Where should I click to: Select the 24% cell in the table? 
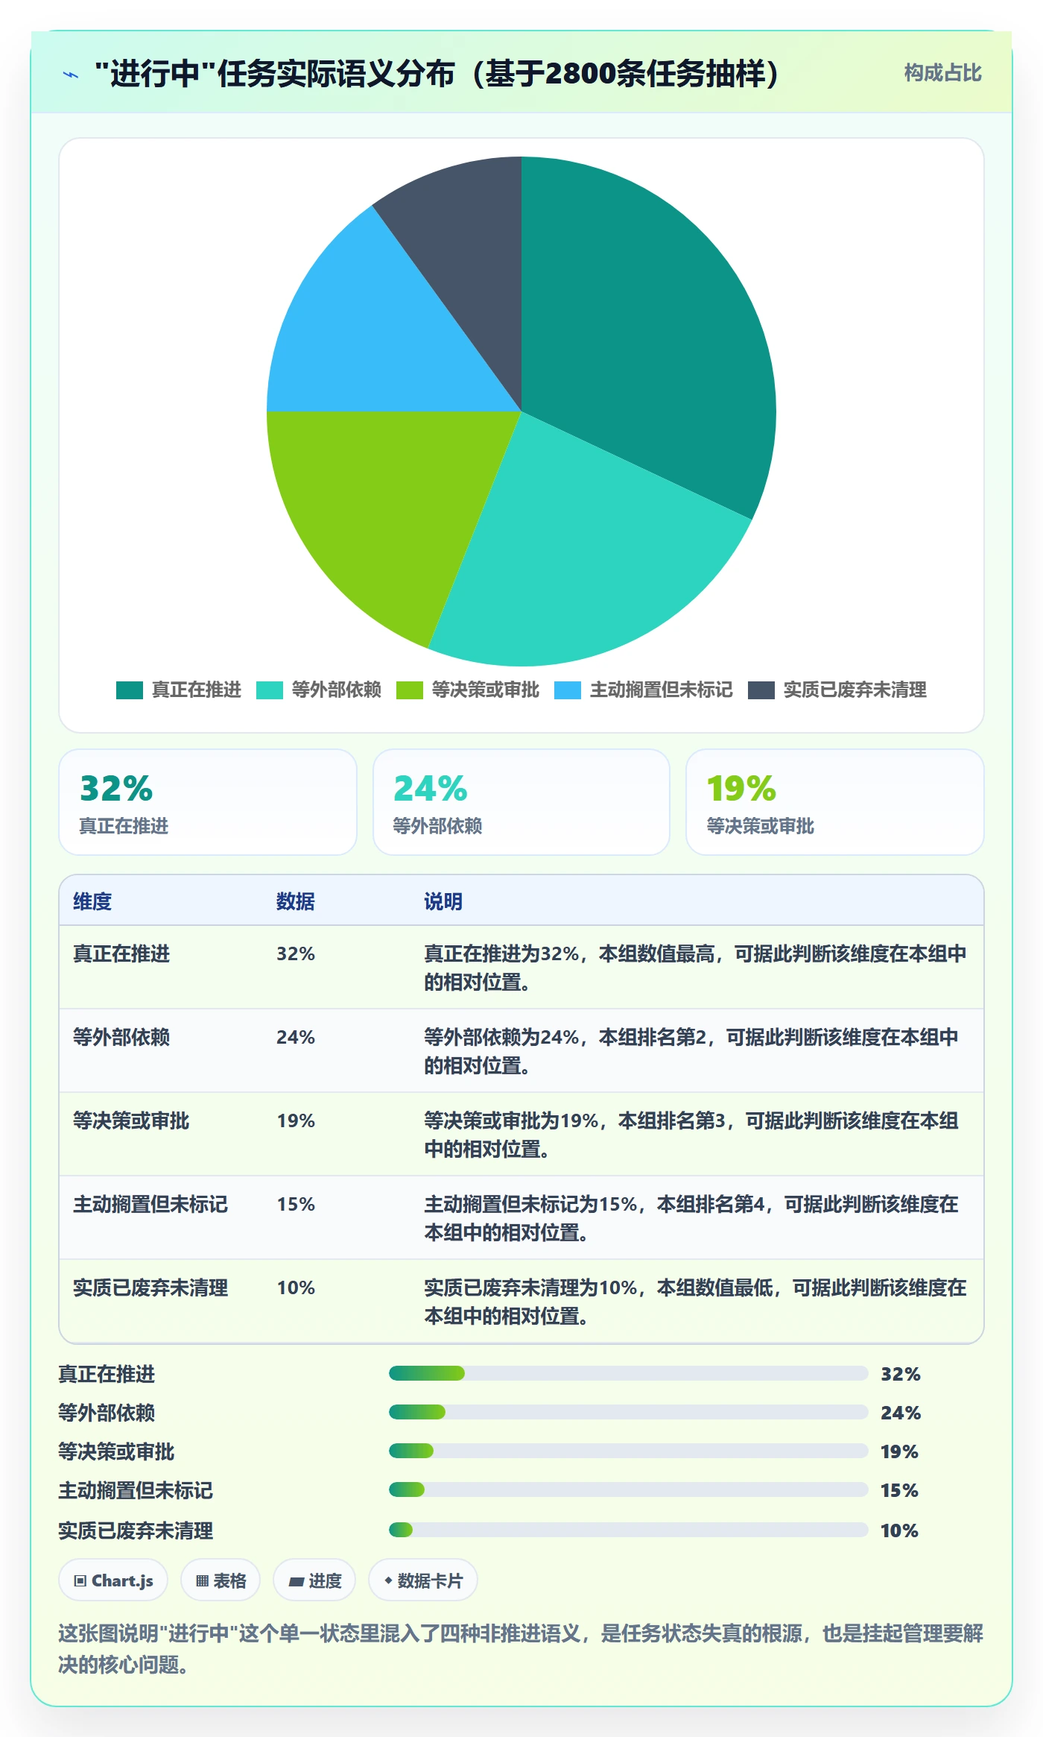point(296,1037)
